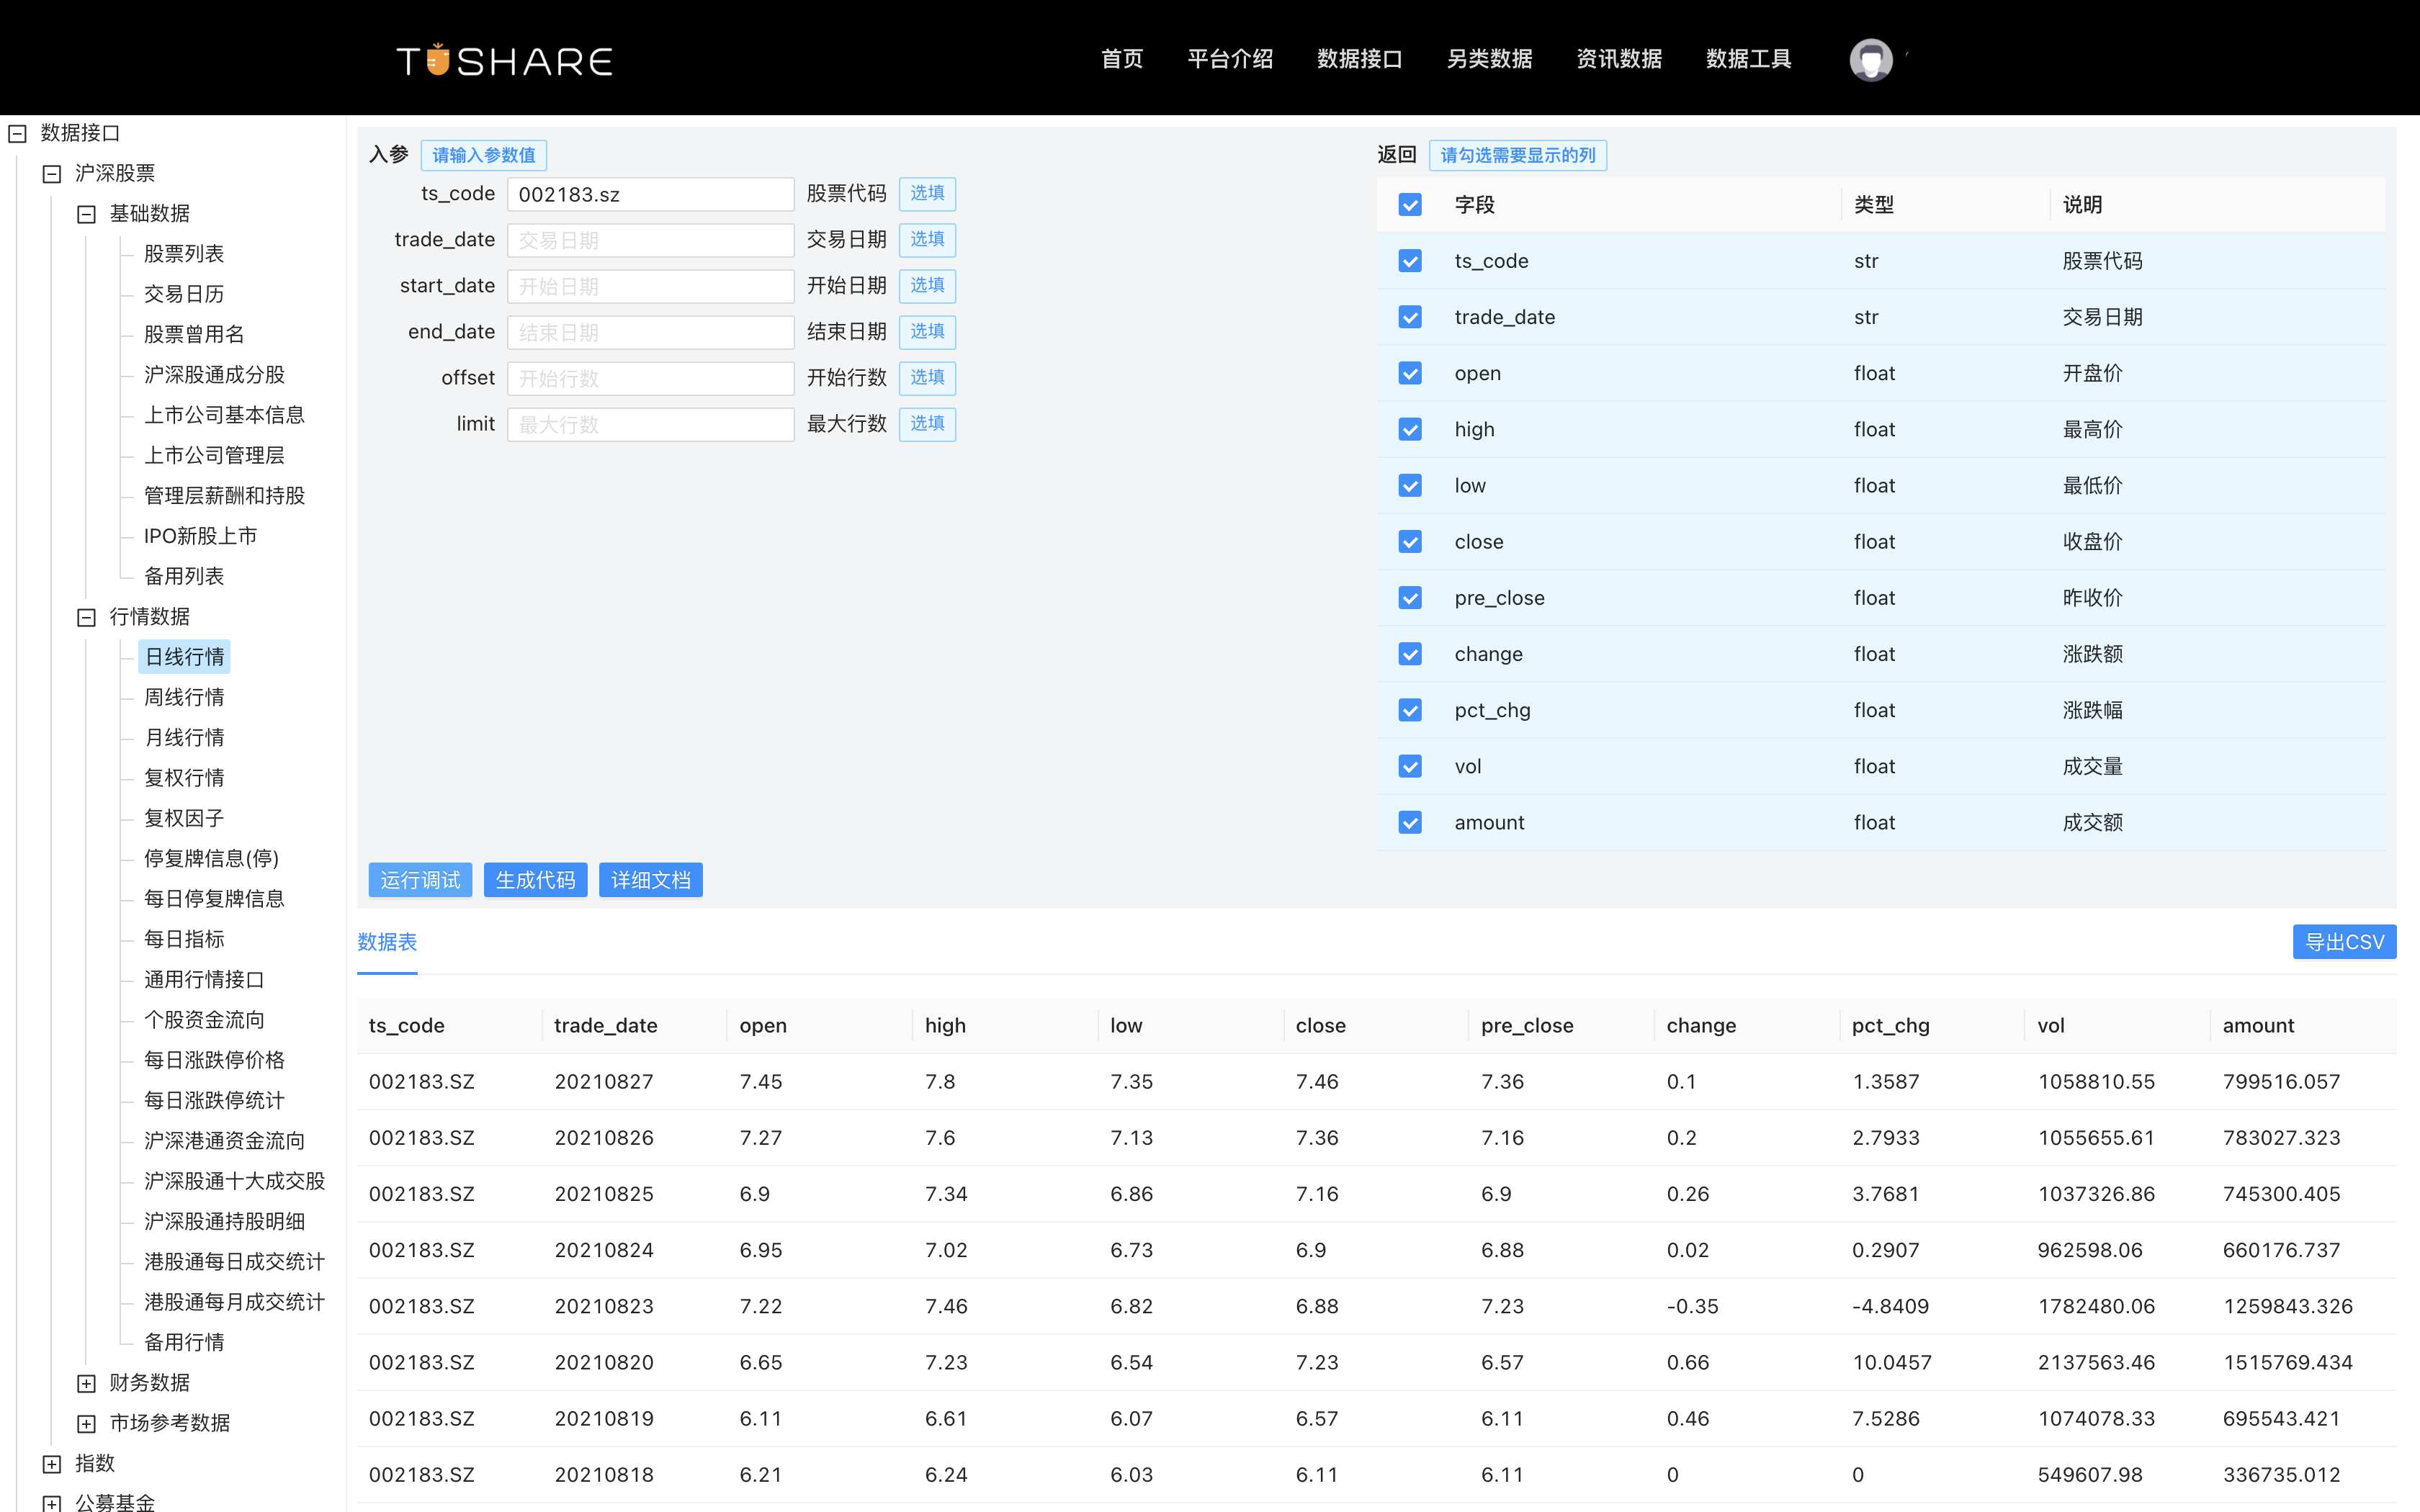Image resolution: width=2420 pixels, height=1512 pixels.
Task: Open the 另类数据 navigation menu
Action: [1489, 59]
